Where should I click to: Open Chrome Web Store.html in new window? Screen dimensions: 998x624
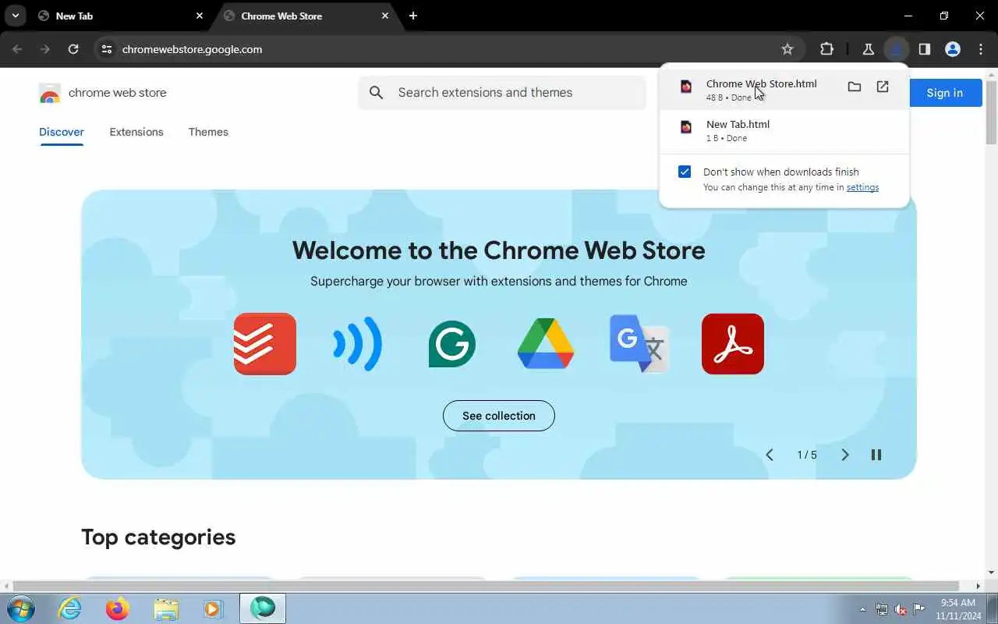883,87
